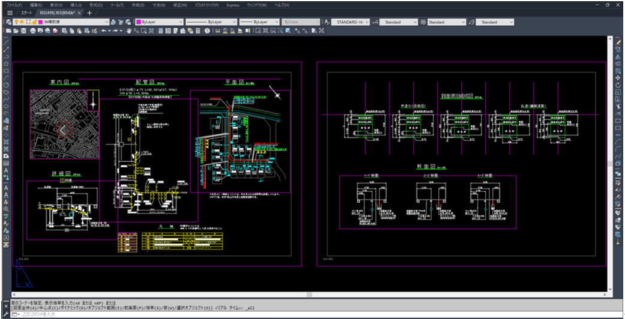Image resolution: width=625 pixels, height=319 pixels.
Task: Open the Express menu
Action: click(x=232, y=5)
